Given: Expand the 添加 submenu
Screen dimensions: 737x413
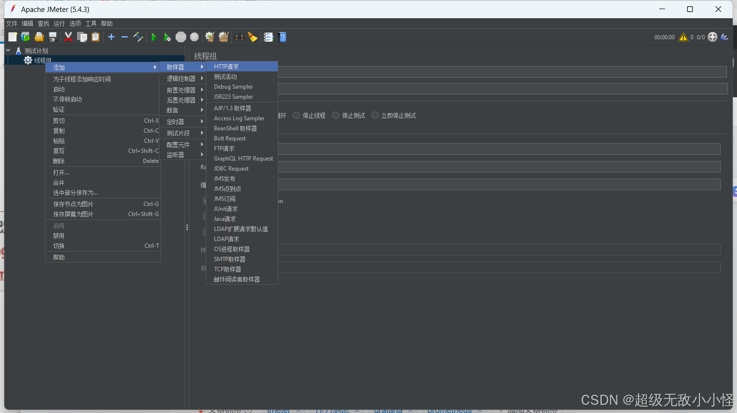Looking at the screenshot, I should [x=103, y=68].
